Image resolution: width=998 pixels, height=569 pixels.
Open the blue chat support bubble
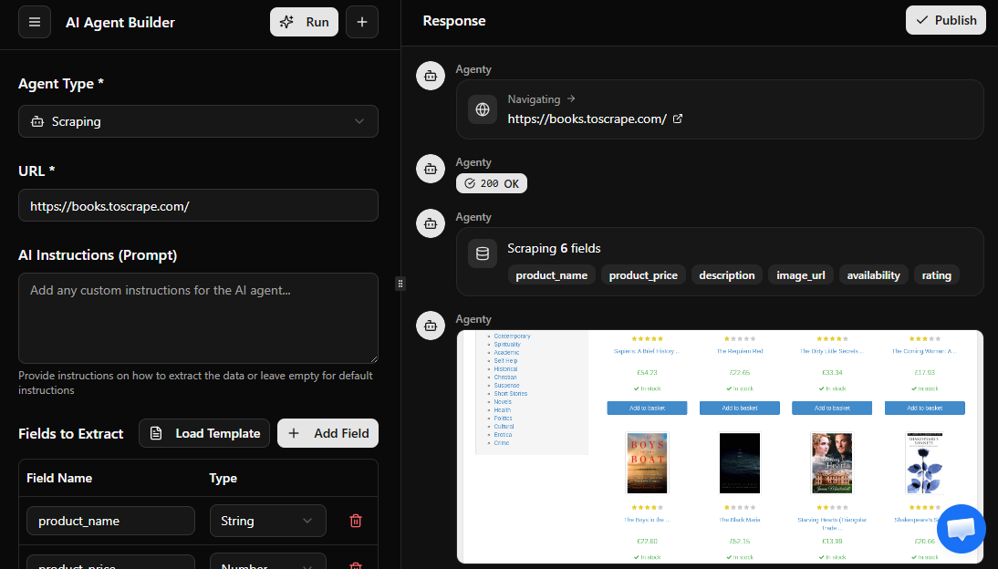[961, 529]
